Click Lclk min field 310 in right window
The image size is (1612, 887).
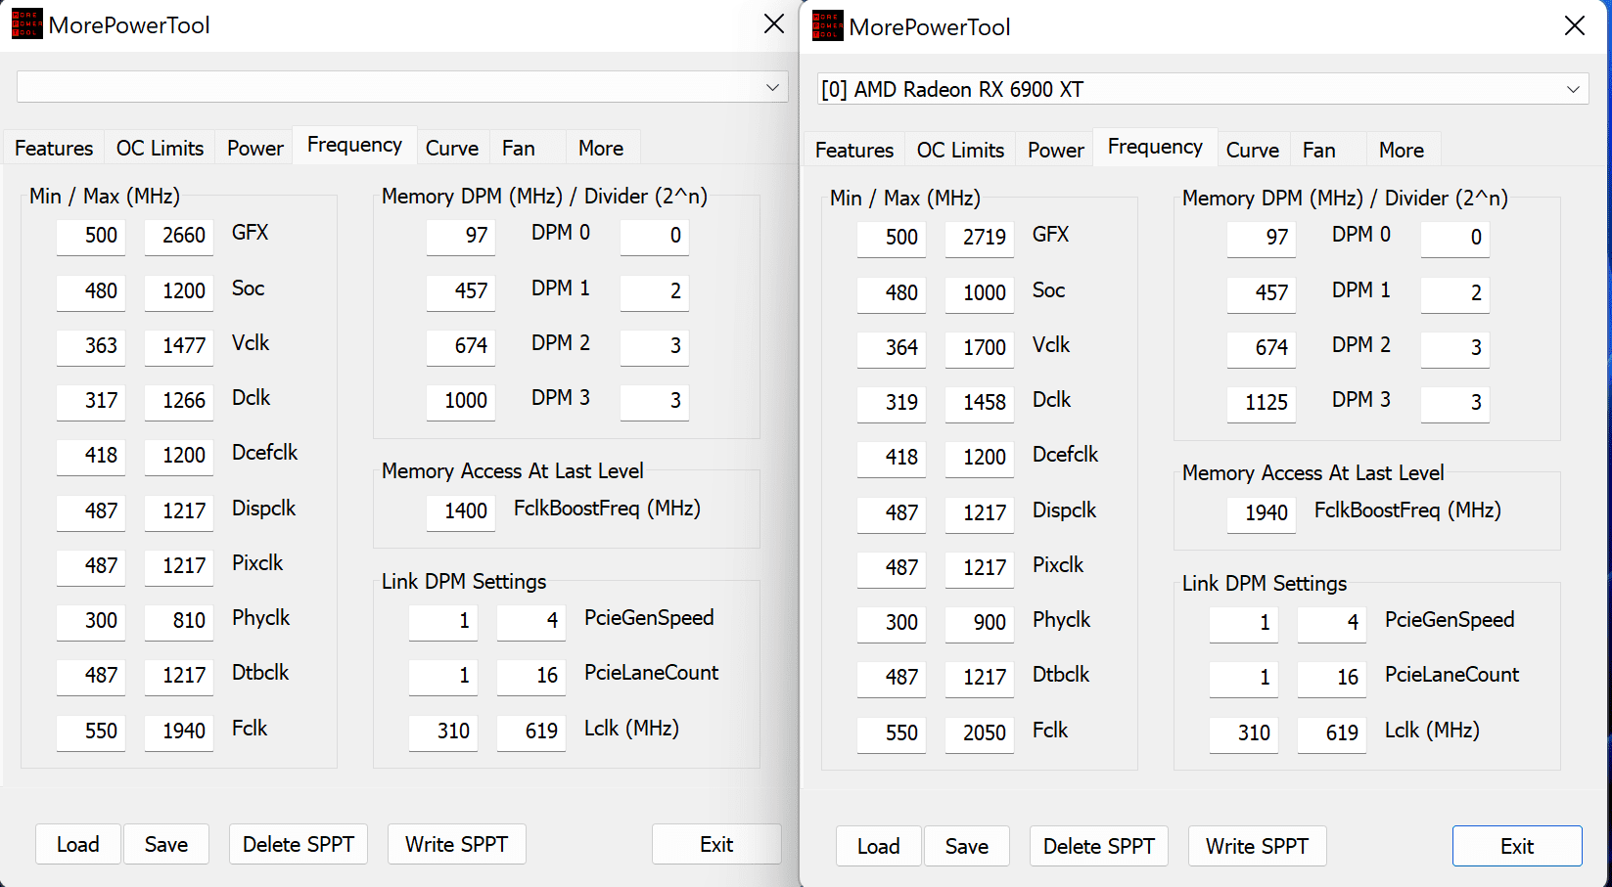pos(1244,733)
